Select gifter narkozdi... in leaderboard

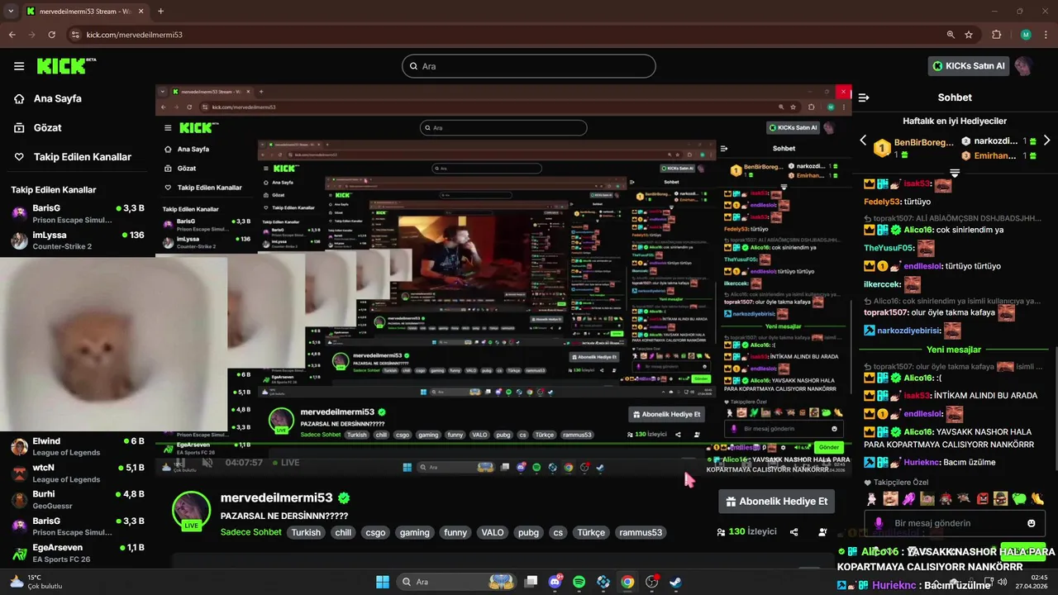[999, 141]
